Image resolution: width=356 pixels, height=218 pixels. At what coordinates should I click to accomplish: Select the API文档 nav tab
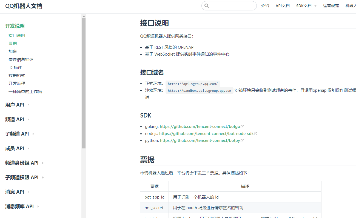[x=283, y=6]
